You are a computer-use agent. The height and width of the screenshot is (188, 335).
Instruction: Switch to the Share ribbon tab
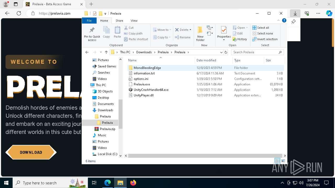pos(119,21)
